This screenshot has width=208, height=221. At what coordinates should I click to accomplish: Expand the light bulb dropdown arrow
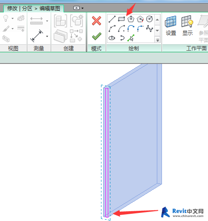click(13, 18)
